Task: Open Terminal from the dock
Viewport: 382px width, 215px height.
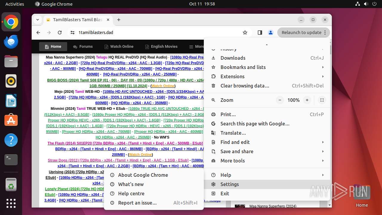Action: [11, 160]
